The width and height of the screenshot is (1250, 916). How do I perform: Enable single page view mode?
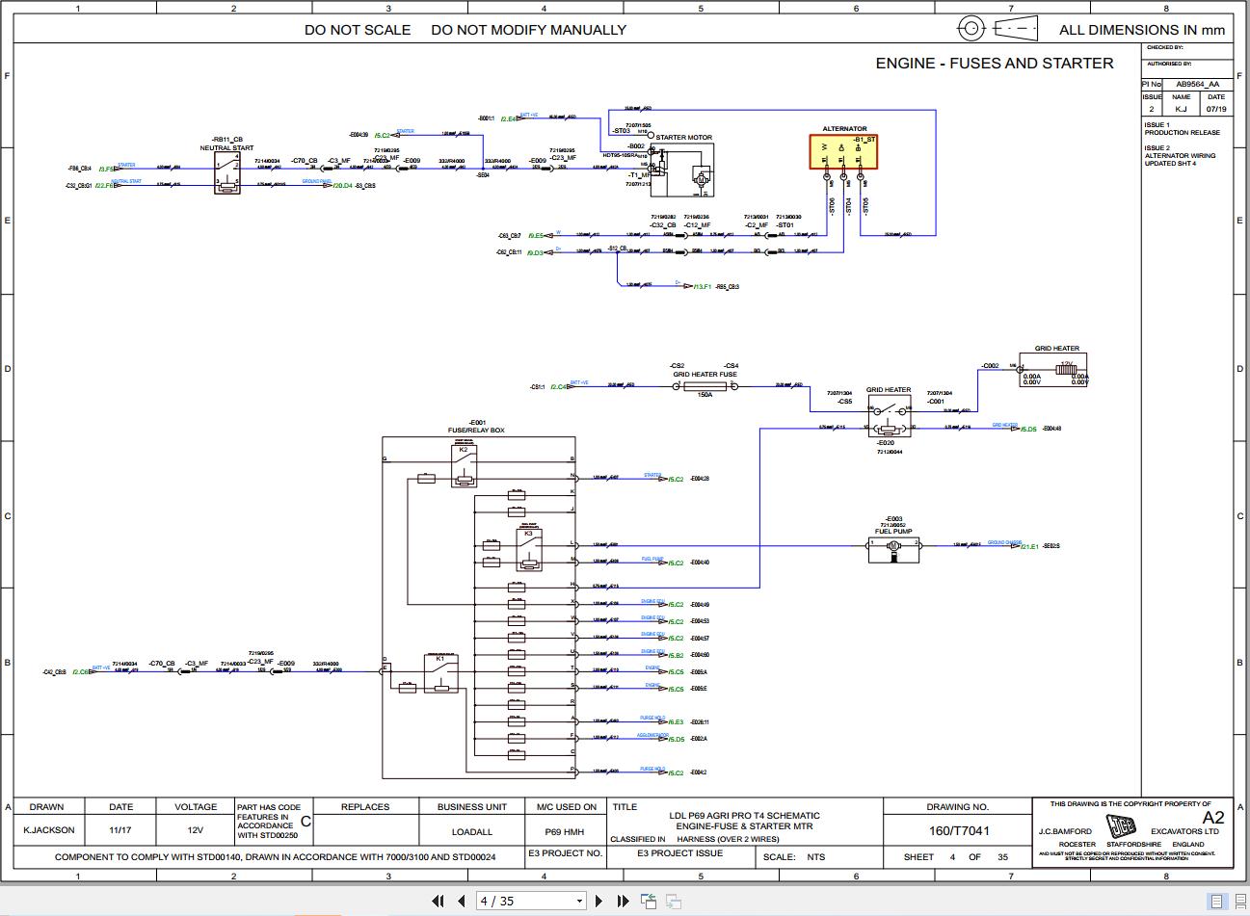[1216, 902]
